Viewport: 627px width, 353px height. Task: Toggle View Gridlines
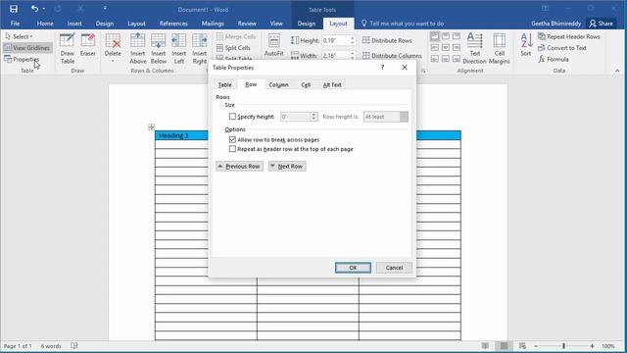click(x=27, y=48)
